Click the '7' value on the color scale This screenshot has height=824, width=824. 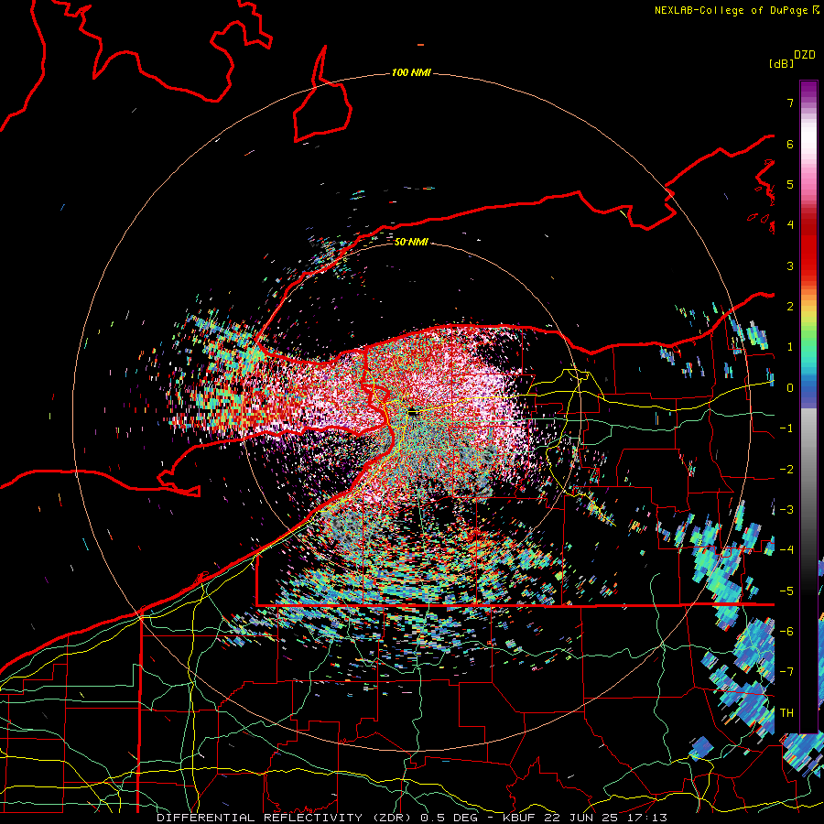tap(790, 103)
